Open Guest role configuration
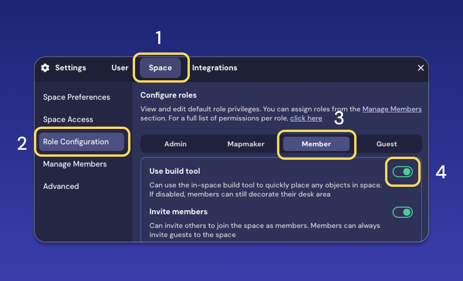The height and width of the screenshot is (281, 463). click(387, 144)
